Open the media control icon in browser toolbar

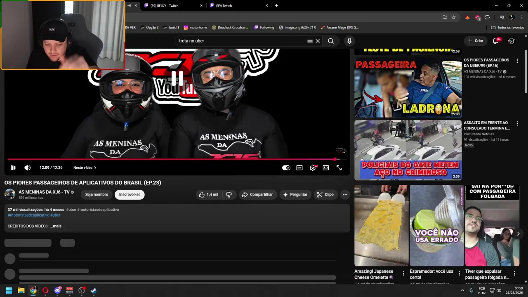502,17
